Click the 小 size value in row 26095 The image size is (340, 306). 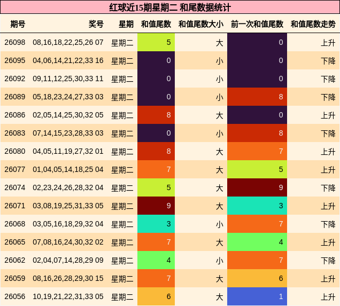[219, 61]
